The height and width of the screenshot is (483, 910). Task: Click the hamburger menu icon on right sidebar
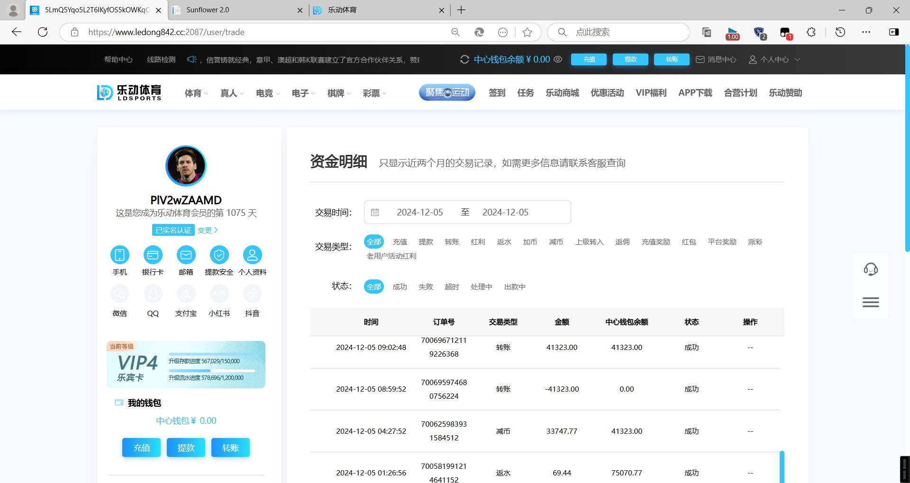[871, 302]
